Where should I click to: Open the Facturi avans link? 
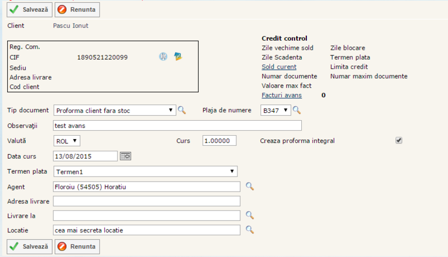[x=282, y=95]
